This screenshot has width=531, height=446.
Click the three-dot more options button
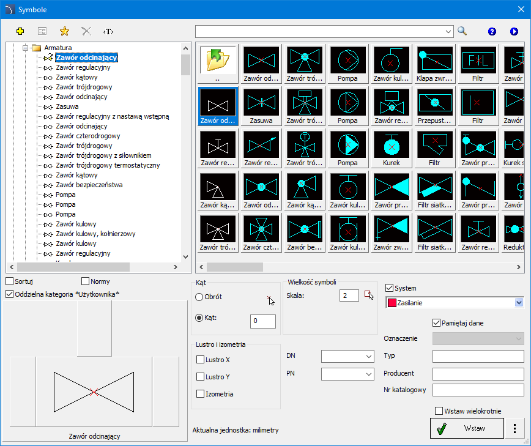pos(514,428)
